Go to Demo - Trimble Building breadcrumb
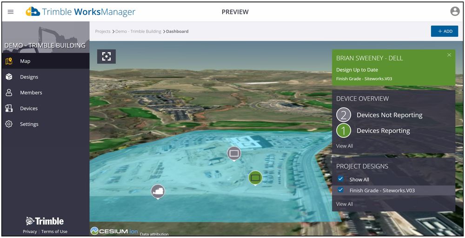465x238 pixels. click(x=138, y=31)
